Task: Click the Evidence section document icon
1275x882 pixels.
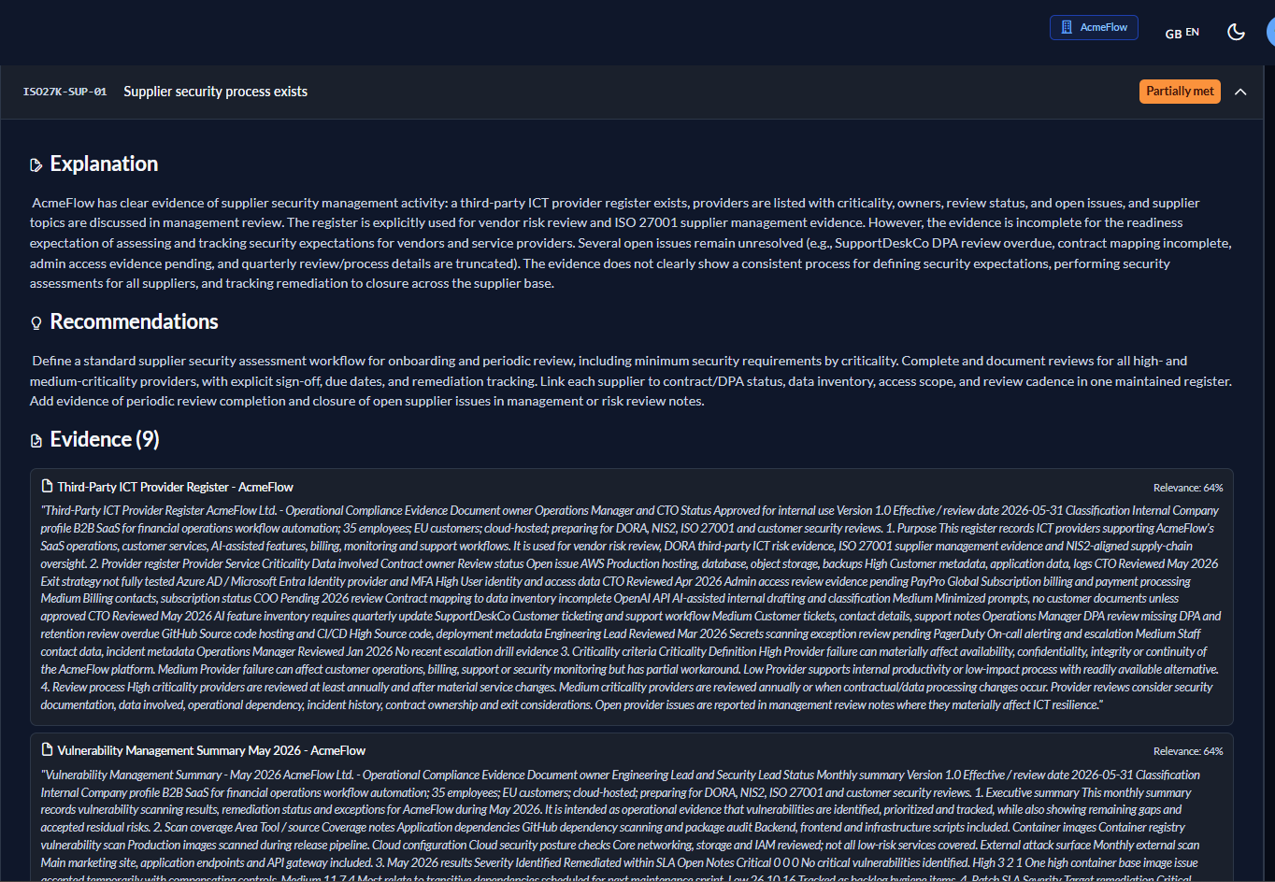Action: (x=36, y=441)
